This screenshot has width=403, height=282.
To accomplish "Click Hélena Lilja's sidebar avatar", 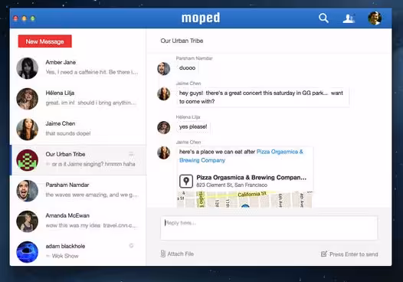I will [x=28, y=99].
